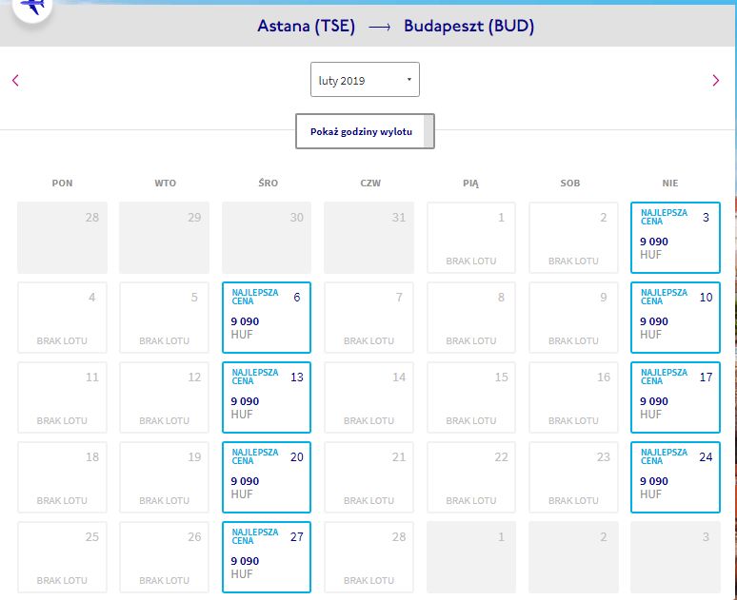
Task: Click February 4 BRAK LOTU cell
Action: point(62,318)
